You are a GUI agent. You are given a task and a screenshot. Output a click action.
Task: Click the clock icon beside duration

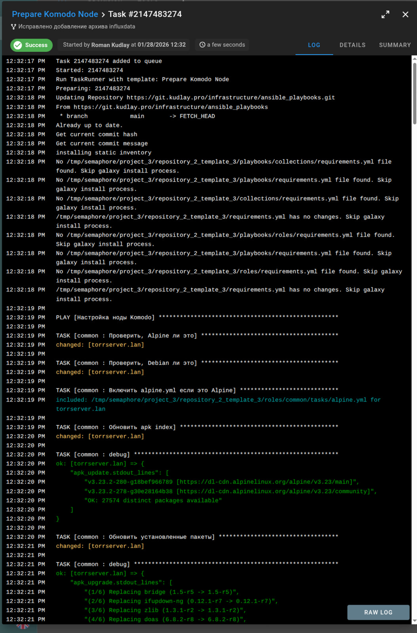pyautogui.click(x=202, y=45)
